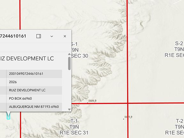Dock the parcel popup panel

39,36
